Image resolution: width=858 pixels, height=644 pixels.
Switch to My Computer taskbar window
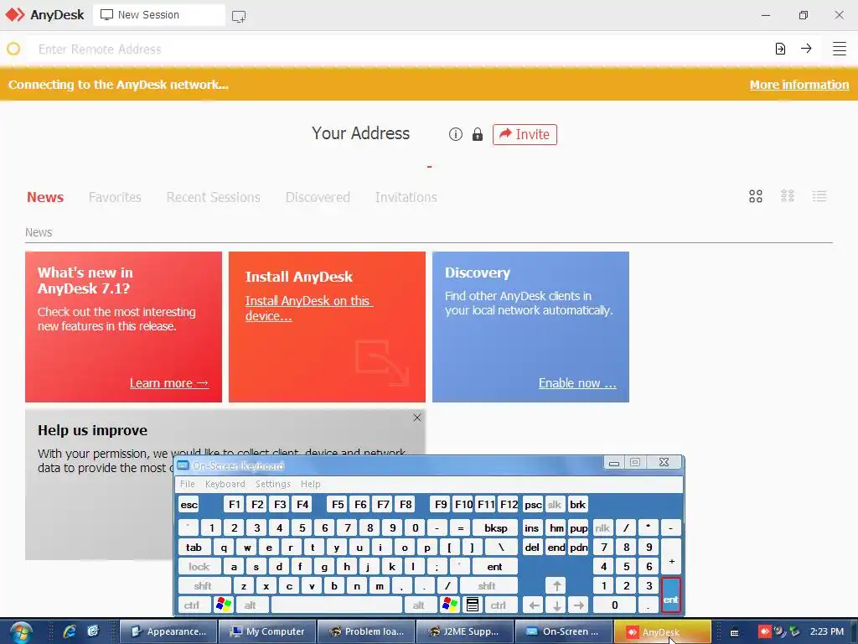pos(267,631)
